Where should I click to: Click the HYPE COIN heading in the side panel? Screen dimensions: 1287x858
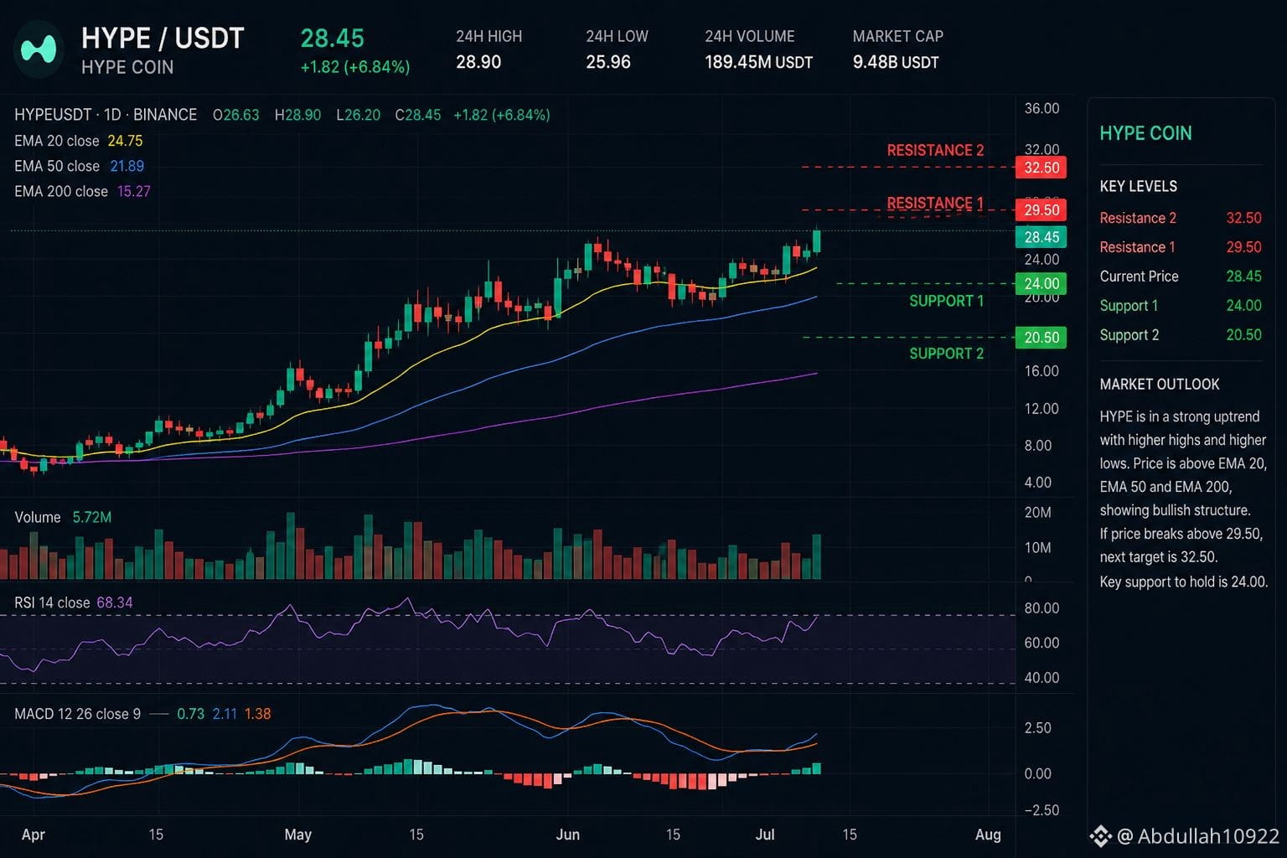1145,133
